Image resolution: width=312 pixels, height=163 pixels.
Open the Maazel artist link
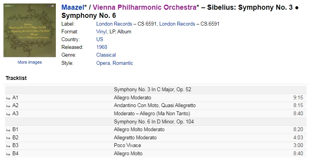(73, 7)
